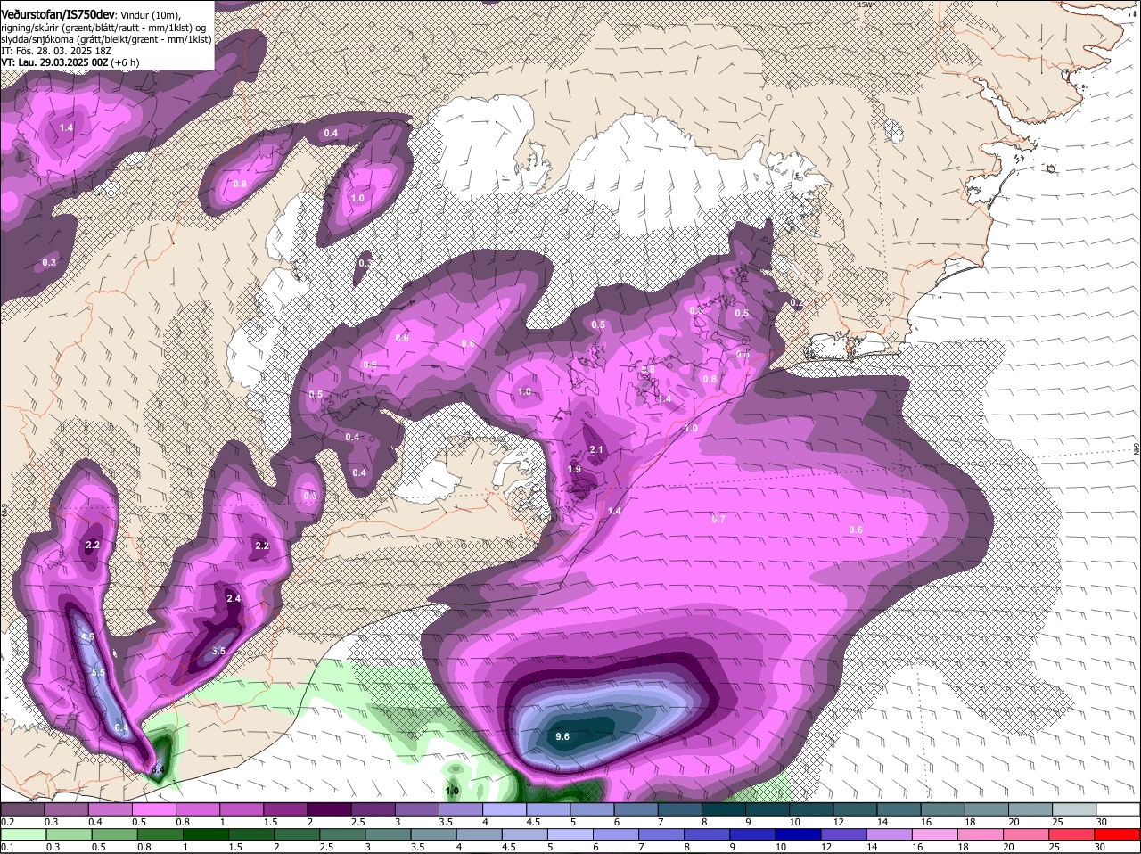
Task: Click the '(+6 h)' forecast offset text
Action: point(125,62)
